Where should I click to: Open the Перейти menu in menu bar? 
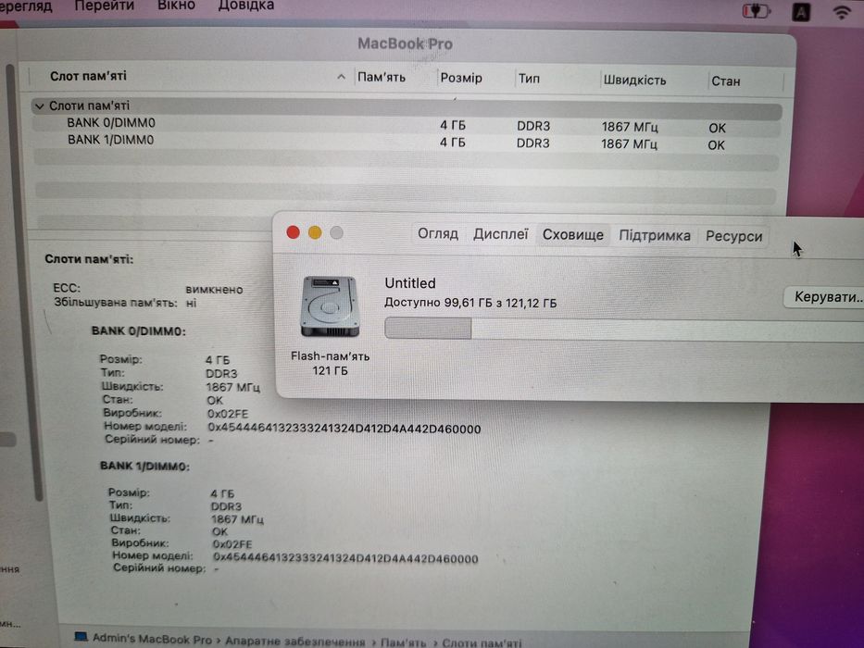[x=104, y=6]
